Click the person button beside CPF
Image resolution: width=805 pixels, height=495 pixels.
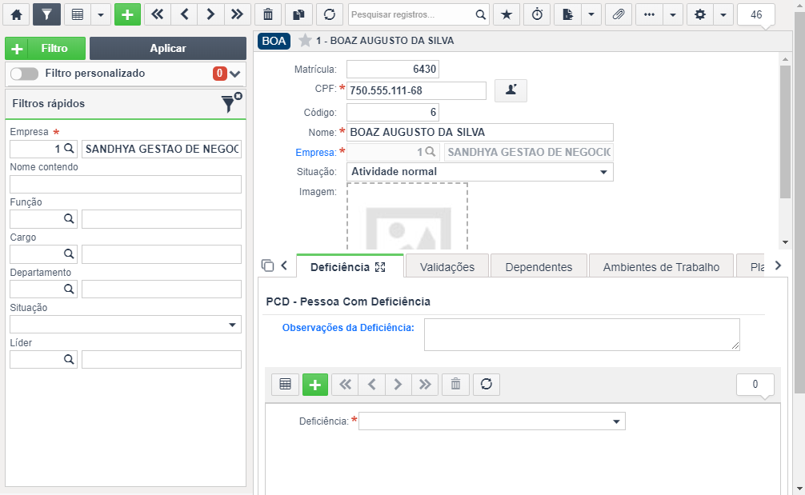click(511, 90)
